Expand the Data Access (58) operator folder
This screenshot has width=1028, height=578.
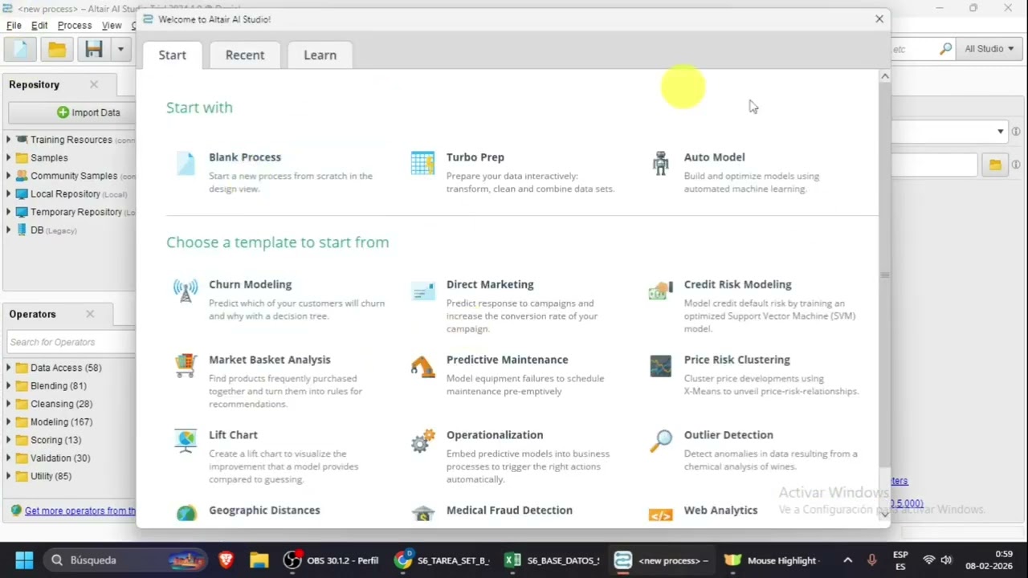click(x=9, y=368)
